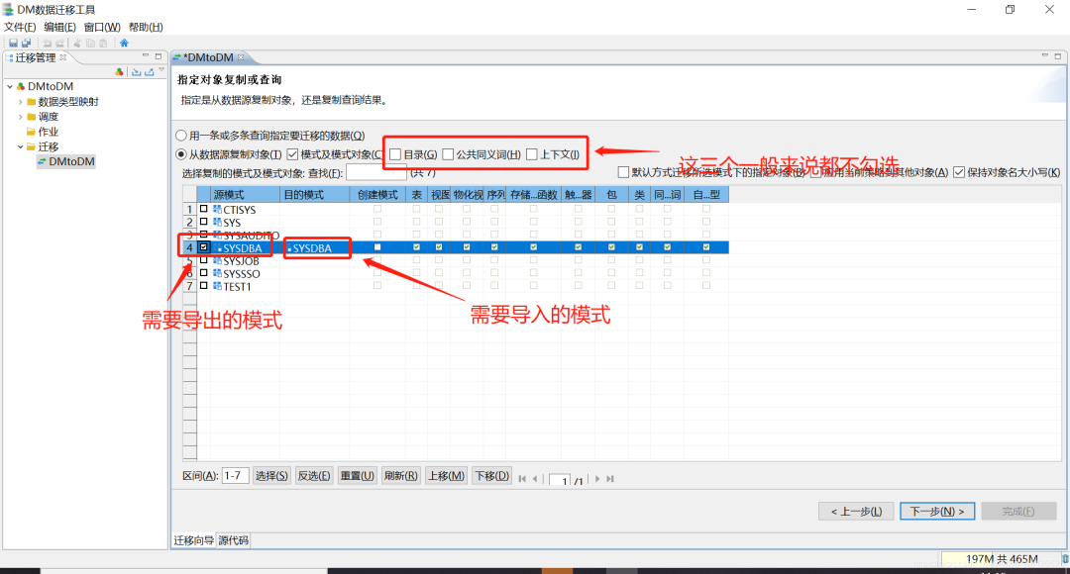The image size is (1070, 574).
Task: Maximize the 迁移管理 panel
Action: [159, 55]
